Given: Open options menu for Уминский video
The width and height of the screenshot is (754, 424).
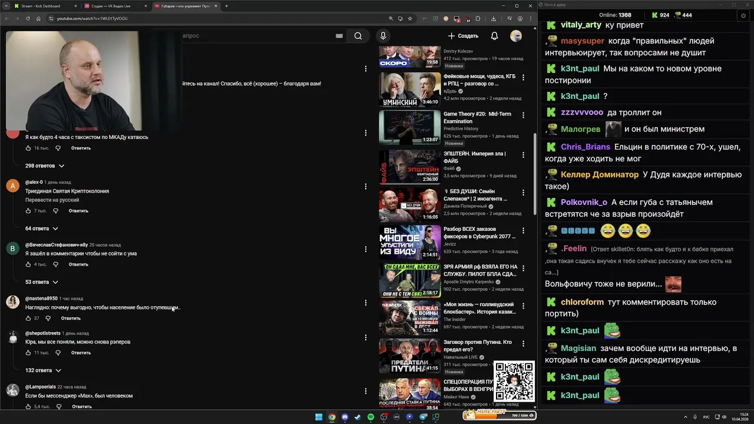Looking at the screenshot, I should click(523, 77).
